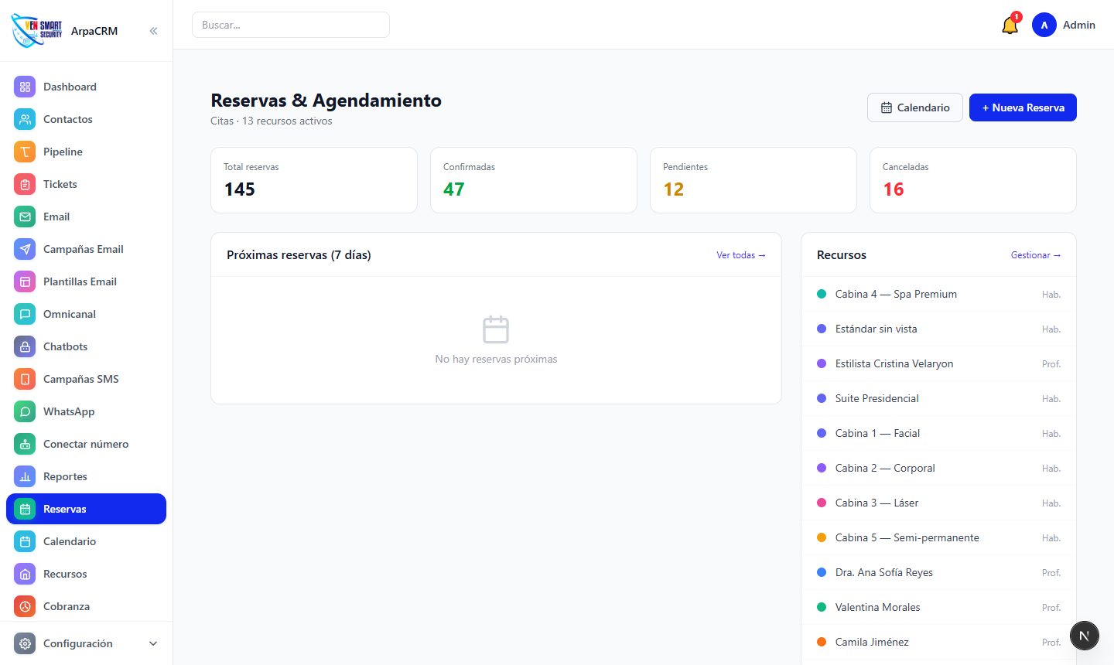The width and height of the screenshot is (1114, 665).
Task: Select Cabina 3 — Láser resource
Action: (x=938, y=503)
